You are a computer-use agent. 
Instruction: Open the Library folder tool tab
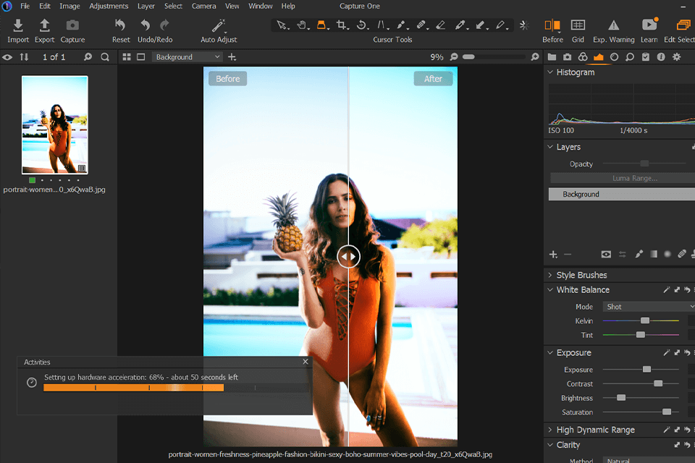click(x=552, y=56)
